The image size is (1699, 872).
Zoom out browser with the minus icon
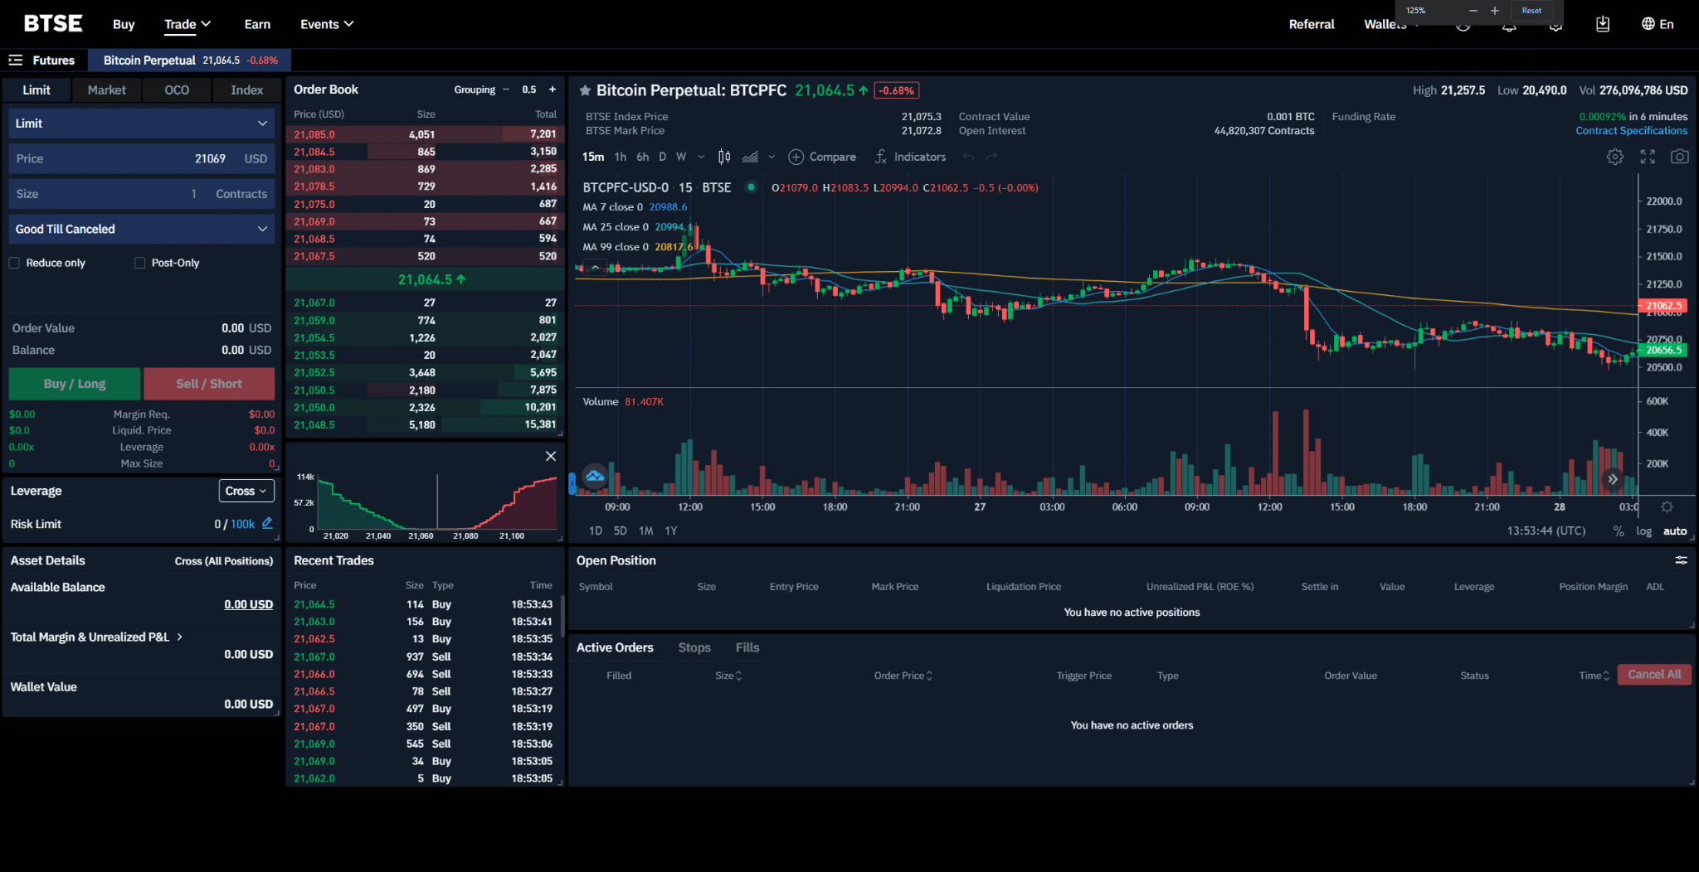[1473, 11]
